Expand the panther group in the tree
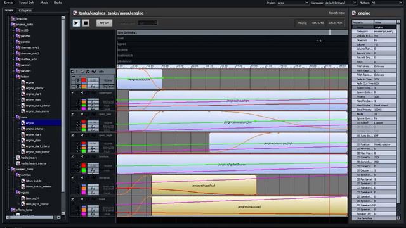The height and width of the screenshot is (228, 406). [13, 42]
